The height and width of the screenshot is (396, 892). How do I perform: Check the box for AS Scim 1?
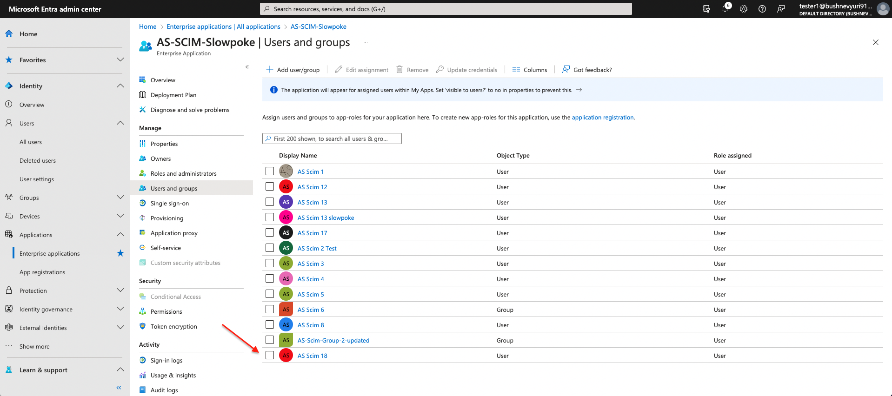click(270, 171)
